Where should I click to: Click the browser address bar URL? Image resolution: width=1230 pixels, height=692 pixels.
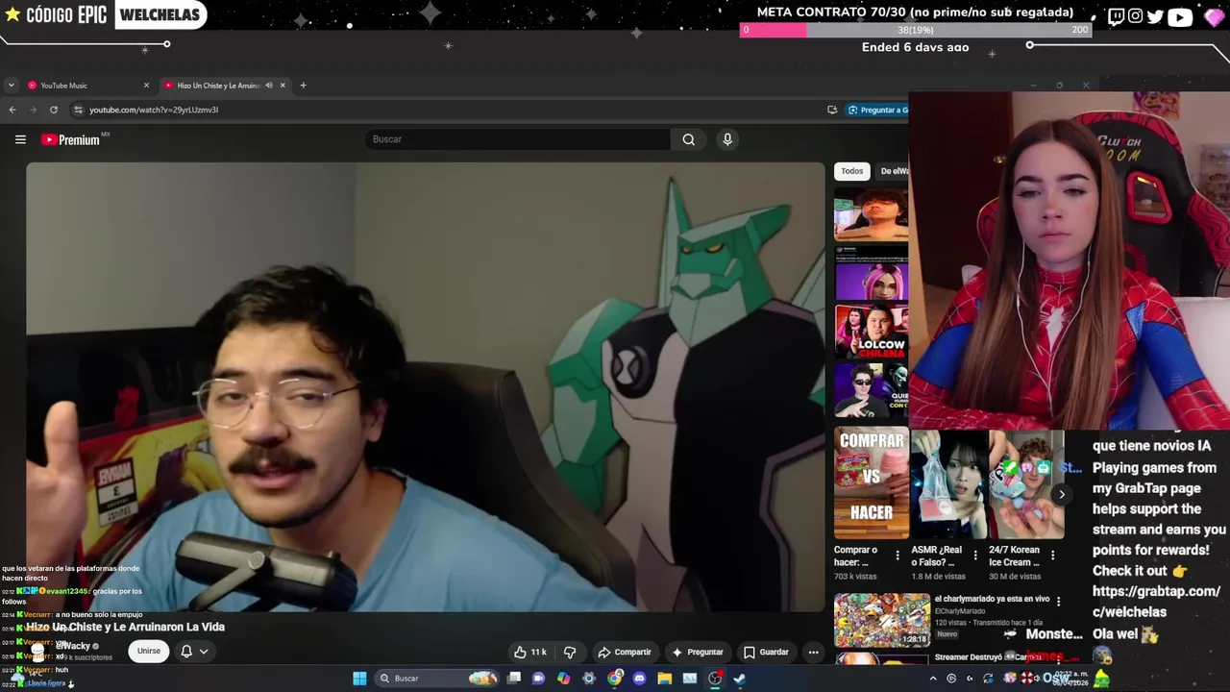(x=154, y=110)
